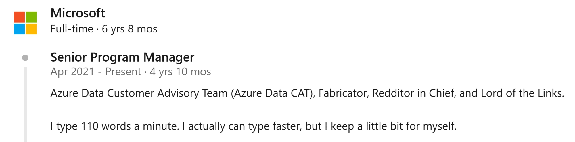Click the yellow square of the Microsoft logo
This screenshot has height=142, width=575.
point(31,29)
